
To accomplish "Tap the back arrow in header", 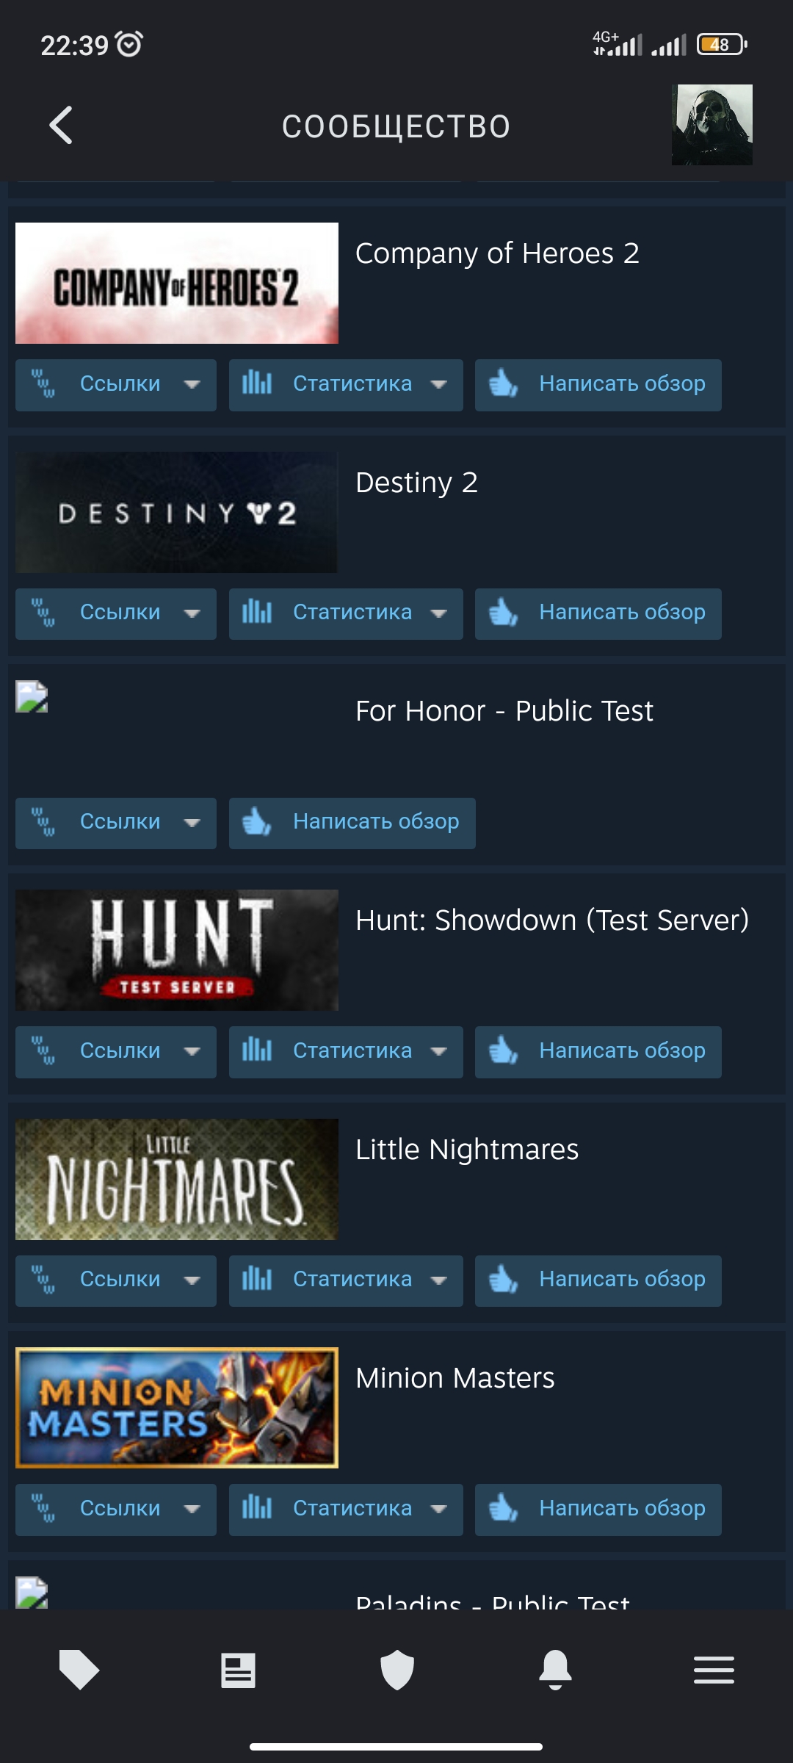I will pyautogui.click(x=61, y=125).
